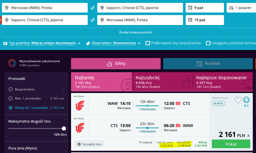Click the heart favorite icon on Air China offer

[x=238, y=100]
